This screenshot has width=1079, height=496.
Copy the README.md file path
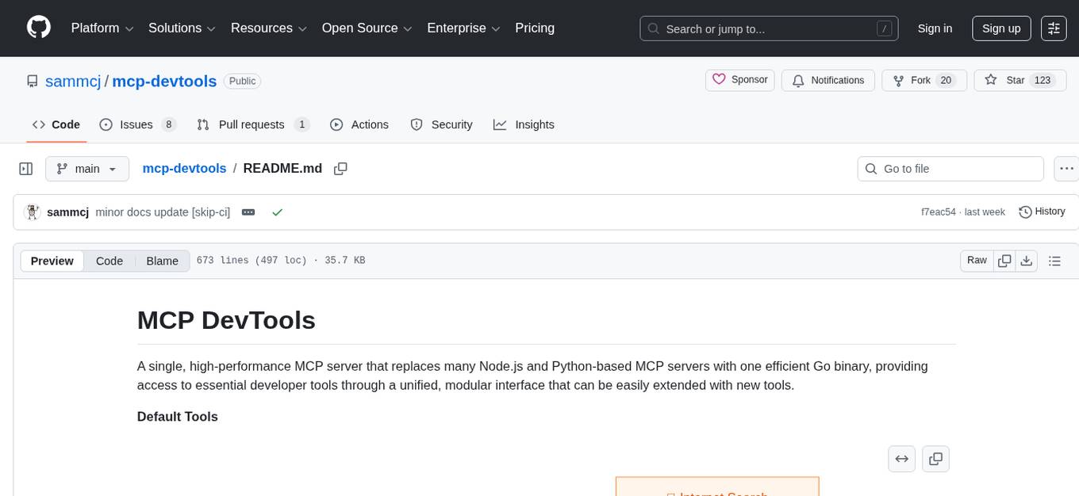340,168
